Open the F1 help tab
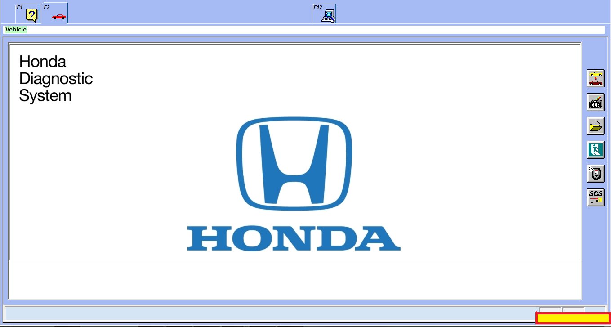611x327 pixels. coord(27,13)
